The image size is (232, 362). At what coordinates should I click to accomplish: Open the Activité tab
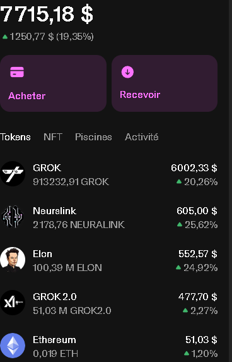pos(141,137)
